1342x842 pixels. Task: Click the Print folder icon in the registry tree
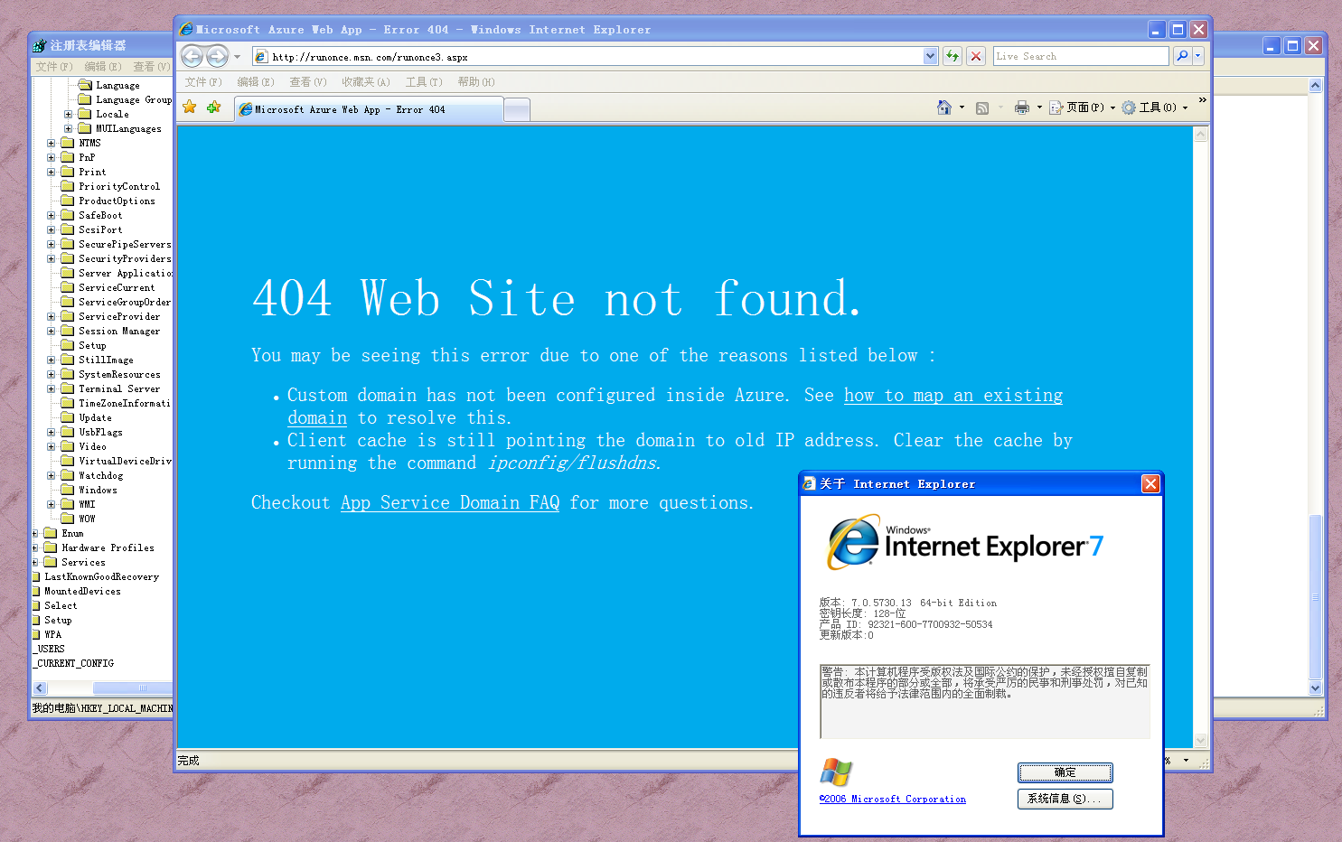tap(68, 172)
